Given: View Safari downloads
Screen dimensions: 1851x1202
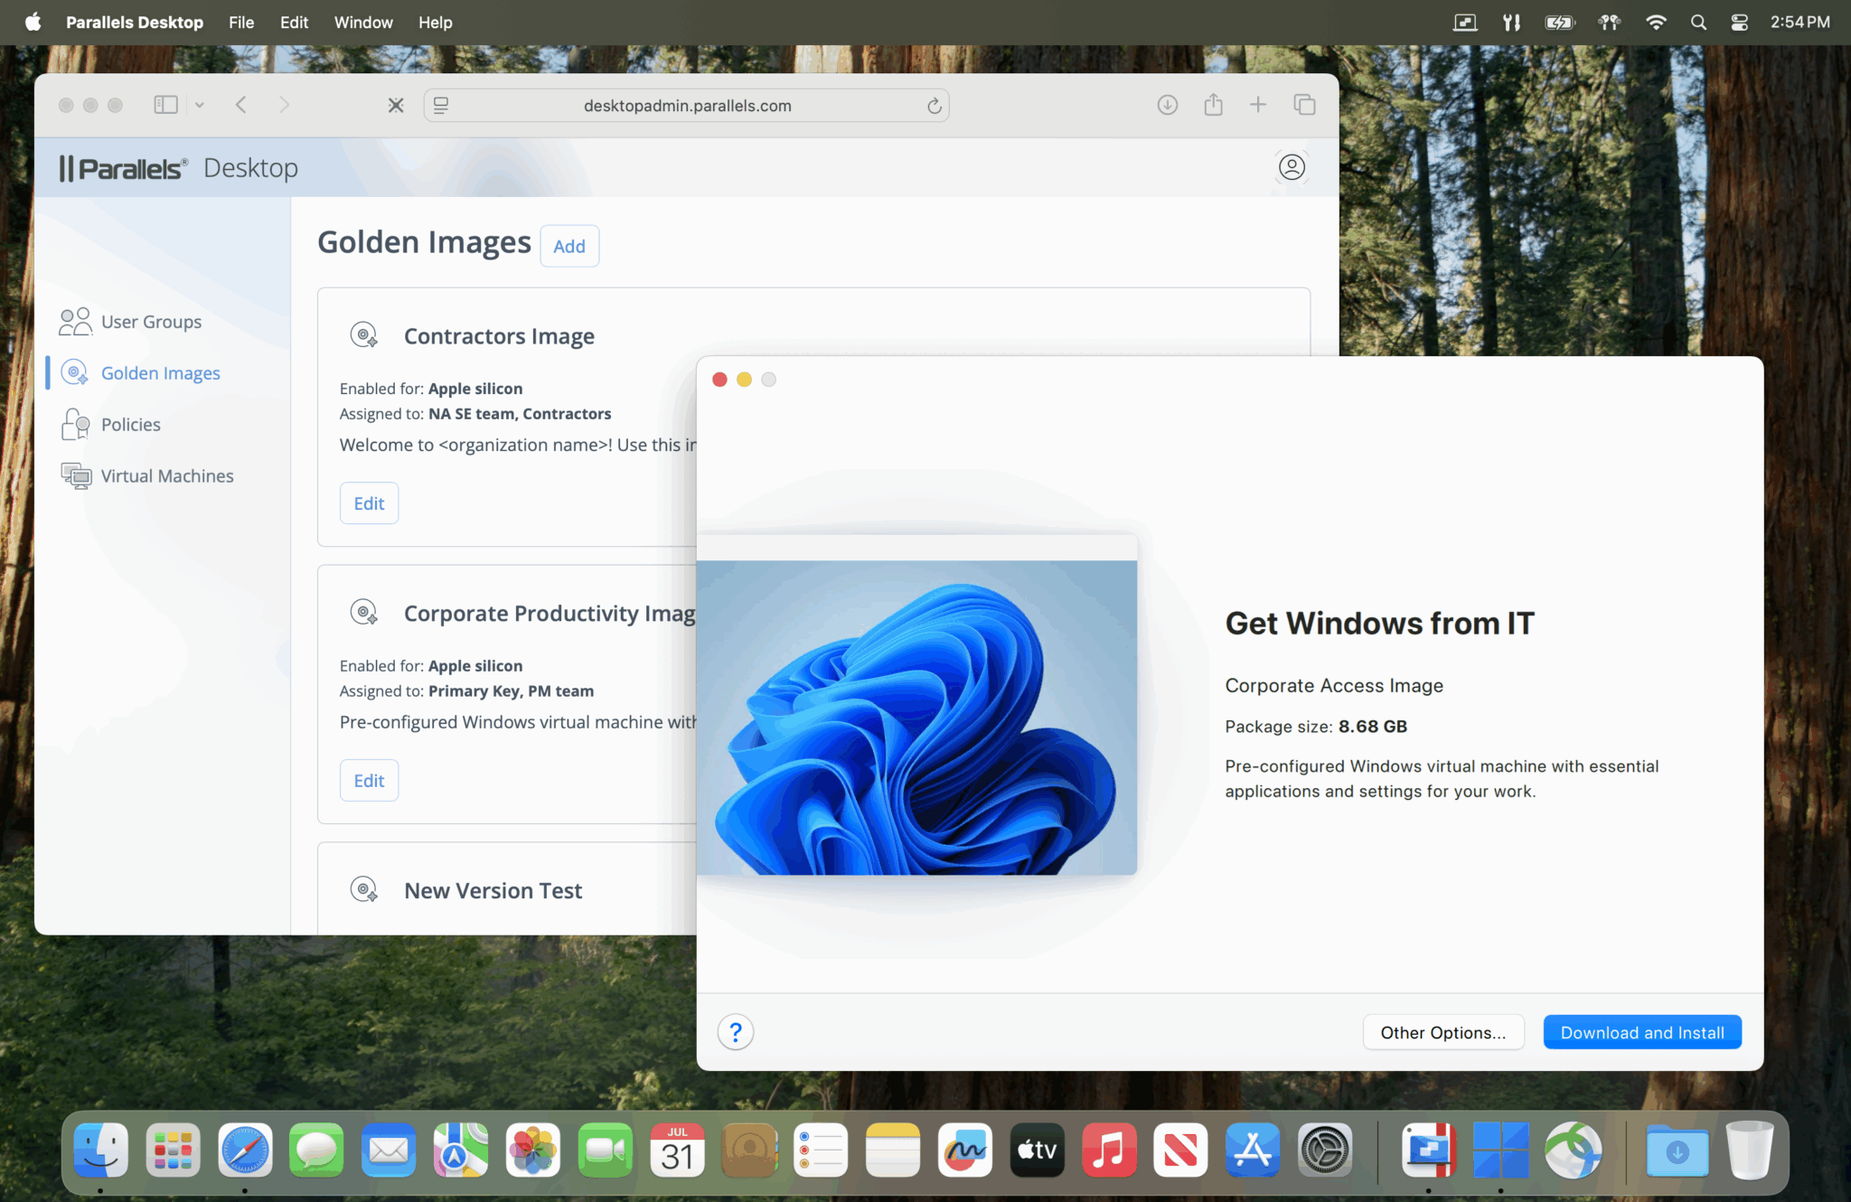Looking at the screenshot, I should 1167,105.
